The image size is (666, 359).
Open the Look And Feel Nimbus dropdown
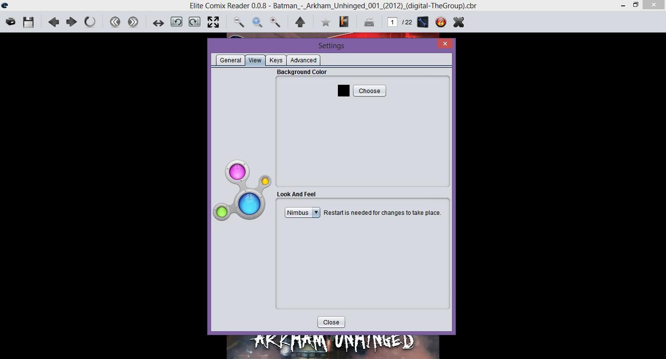click(x=302, y=213)
